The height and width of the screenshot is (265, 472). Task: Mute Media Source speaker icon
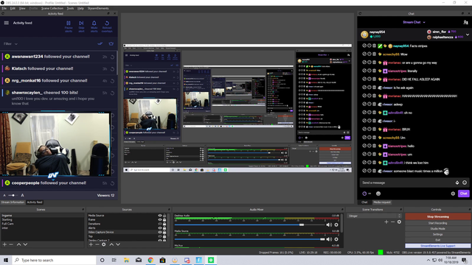click(x=329, y=239)
